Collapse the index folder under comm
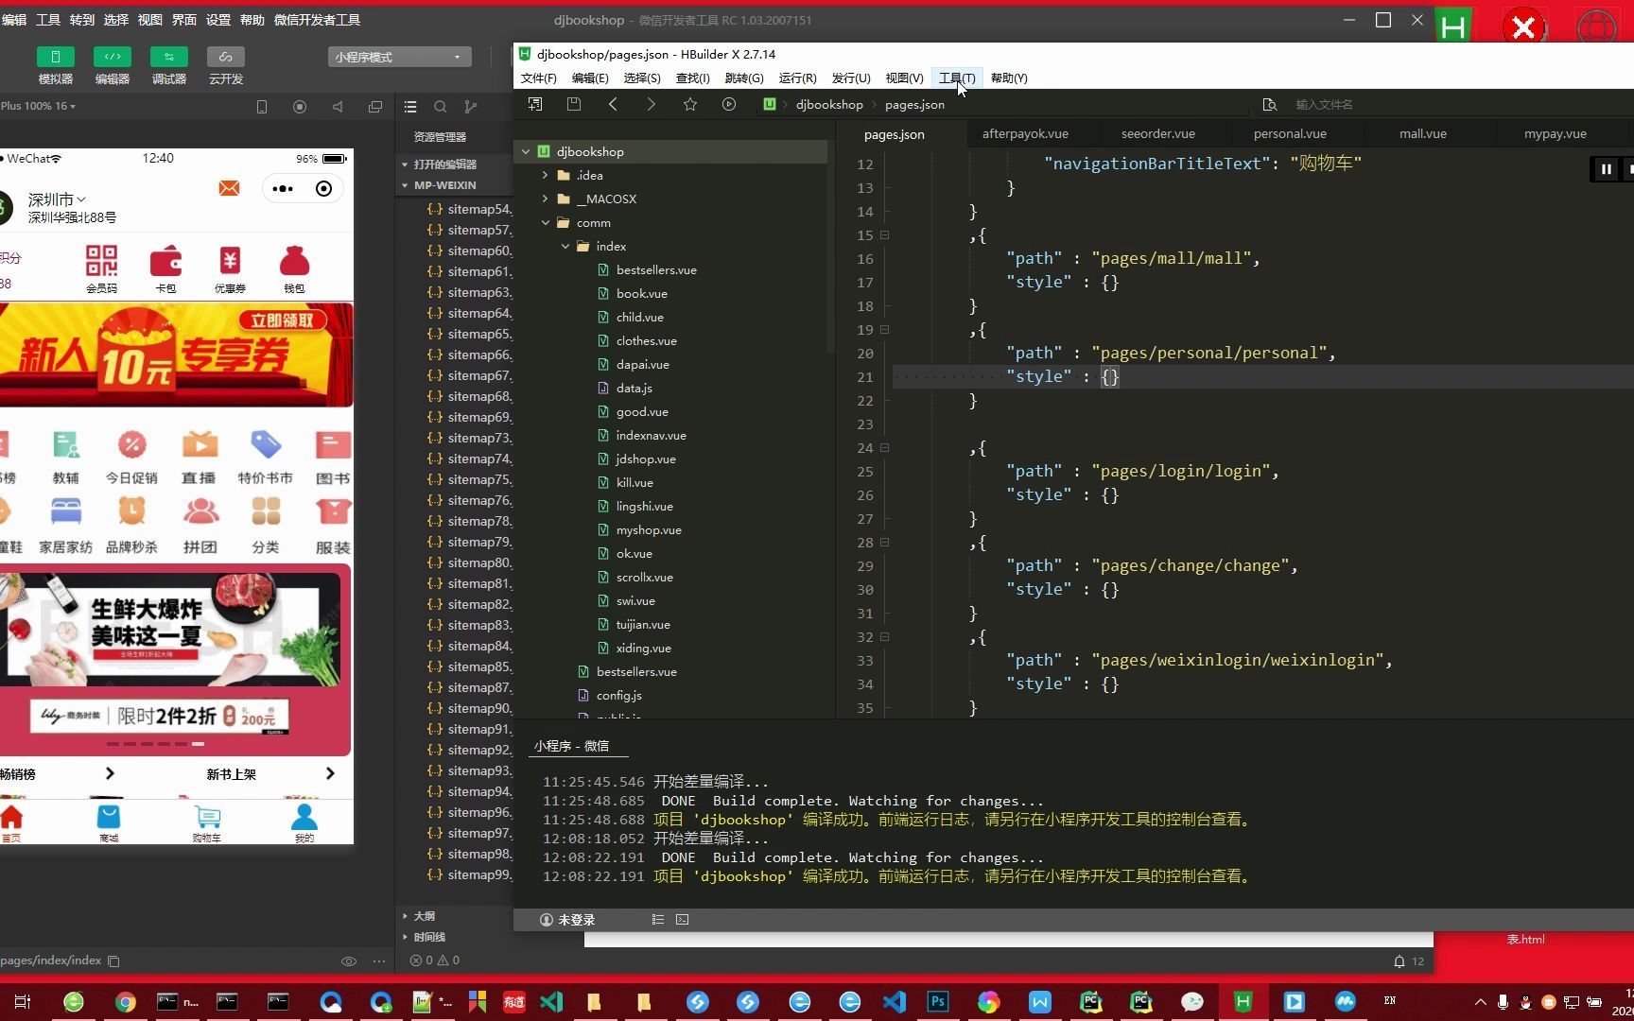 [x=565, y=246]
